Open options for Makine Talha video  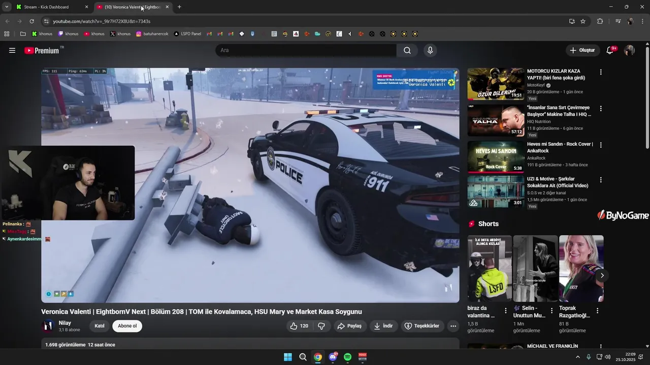601,108
